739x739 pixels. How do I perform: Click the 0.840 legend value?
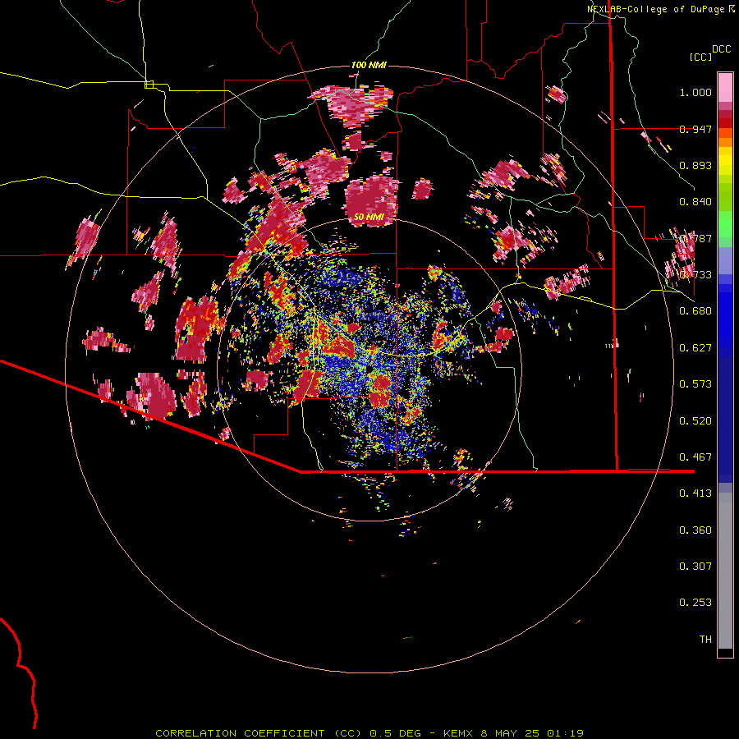click(x=695, y=202)
